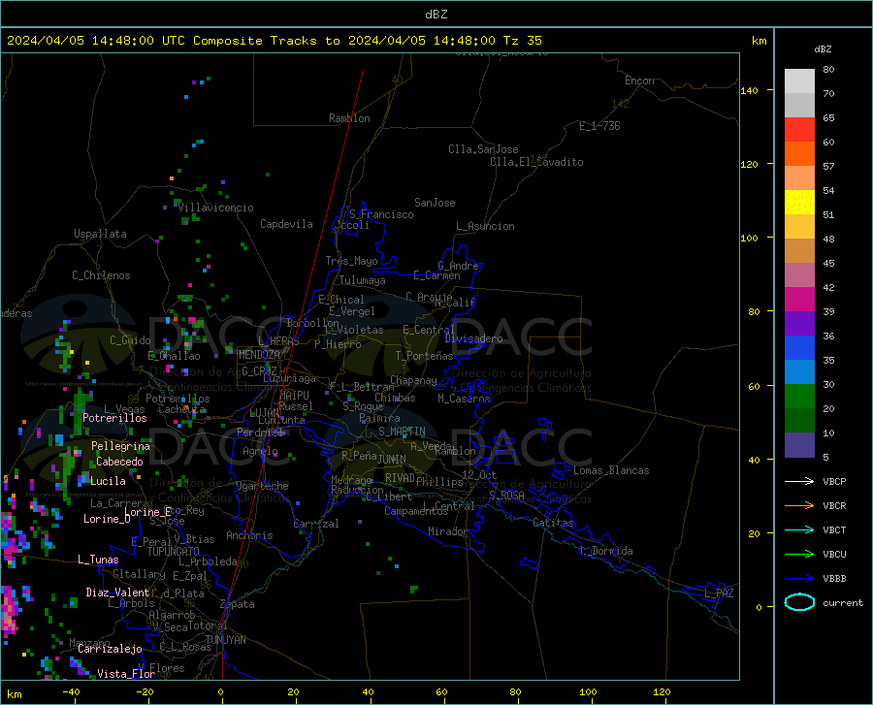The height and width of the screenshot is (705, 873).
Task: Click the Clla.SanJose map label
Action: pos(483,149)
